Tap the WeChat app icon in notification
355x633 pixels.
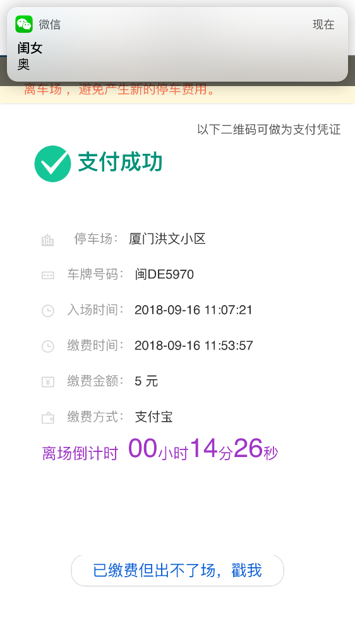pos(24,24)
